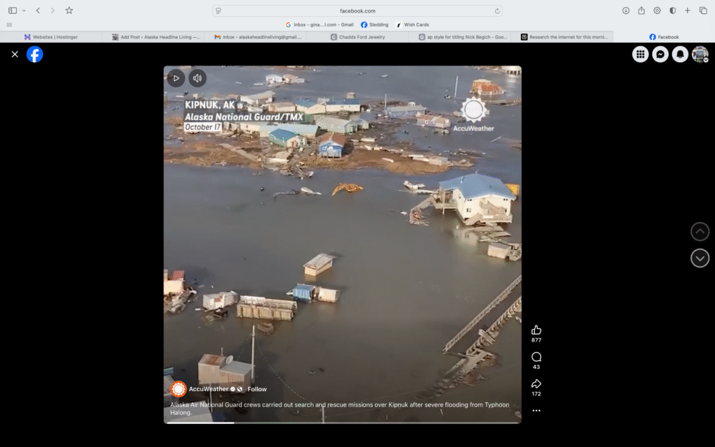Image resolution: width=715 pixels, height=447 pixels.
Task: Open the Facebook notifications bell
Action: (680, 54)
